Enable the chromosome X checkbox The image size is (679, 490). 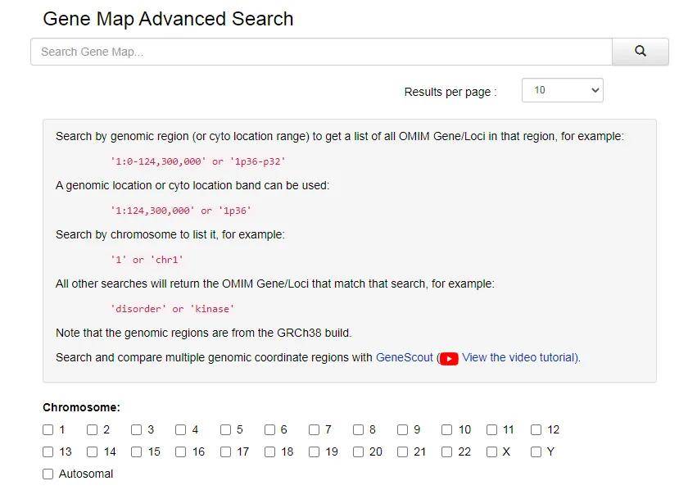pyautogui.click(x=491, y=451)
